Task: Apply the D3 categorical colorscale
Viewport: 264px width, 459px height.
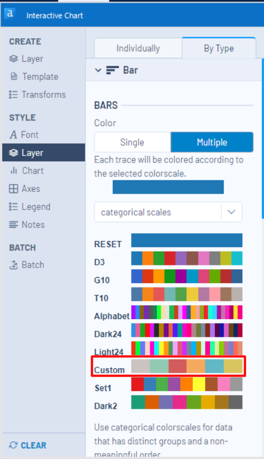Action: tap(187, 258)
